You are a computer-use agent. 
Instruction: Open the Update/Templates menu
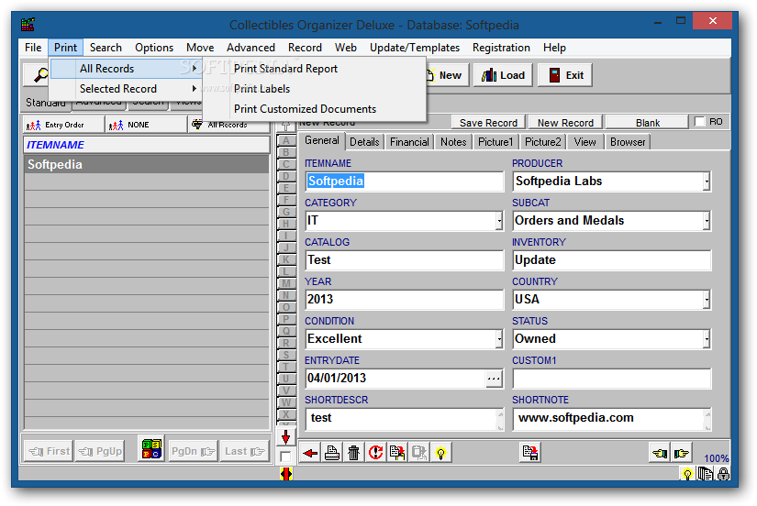(x=414, y=48)
